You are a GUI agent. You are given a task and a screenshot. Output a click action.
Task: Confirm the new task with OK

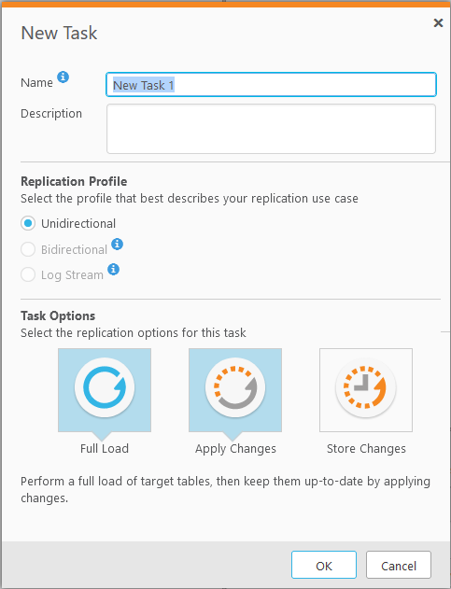(324, 565)
